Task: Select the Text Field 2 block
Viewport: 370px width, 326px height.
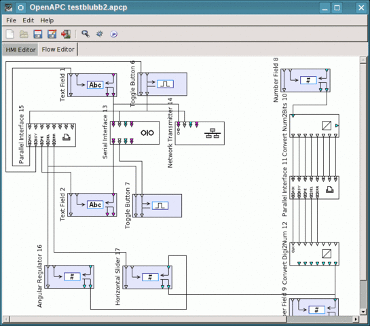Action: pyautogui.click(x=92, y=204)
